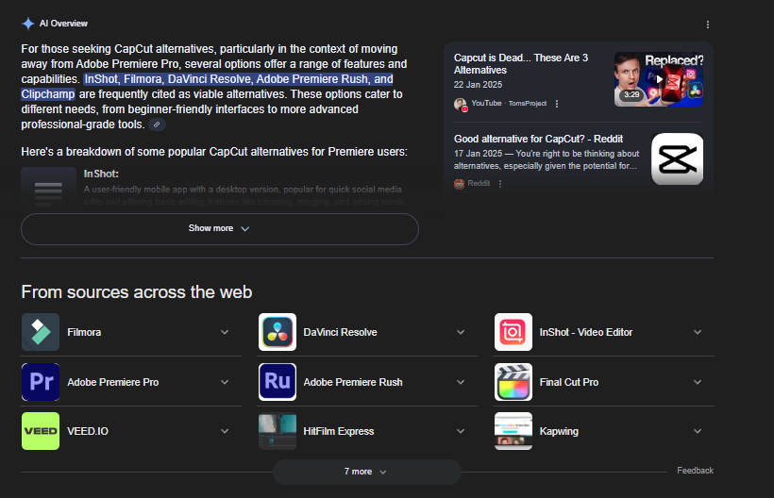Click the HitFilm Express thumbnail icon
The height and width of the screenshot is (498, 774).
(x=278, y=431)
